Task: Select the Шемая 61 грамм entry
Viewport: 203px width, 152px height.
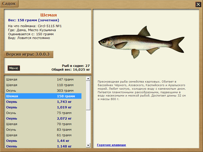Action: coord(43,135)
